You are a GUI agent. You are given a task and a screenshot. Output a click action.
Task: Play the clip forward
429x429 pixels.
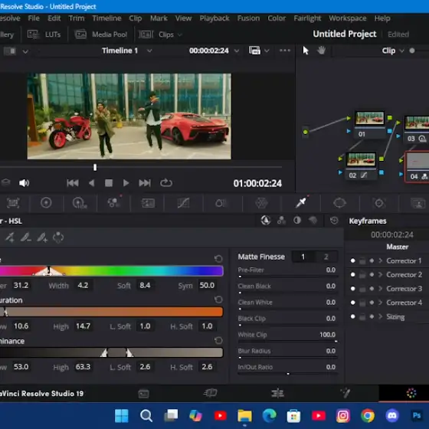(x=126, y=183)
